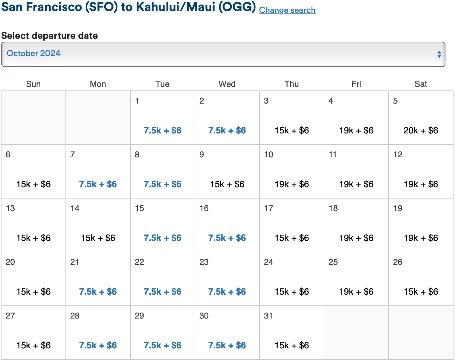Choose October 13 departure date
Image resolution: width=458 pixels, height=363 pixels.
[x=33, y=238]
